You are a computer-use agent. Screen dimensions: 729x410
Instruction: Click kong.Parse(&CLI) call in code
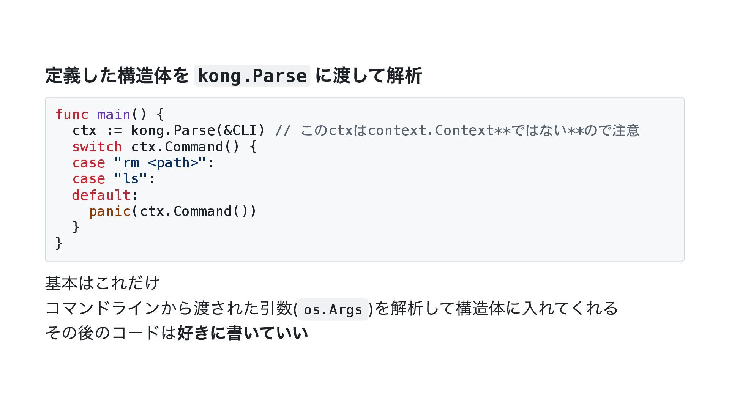point(198,131)
